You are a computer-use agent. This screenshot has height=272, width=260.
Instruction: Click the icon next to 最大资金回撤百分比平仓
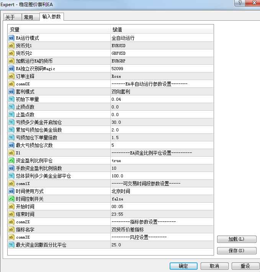[11, 245]
